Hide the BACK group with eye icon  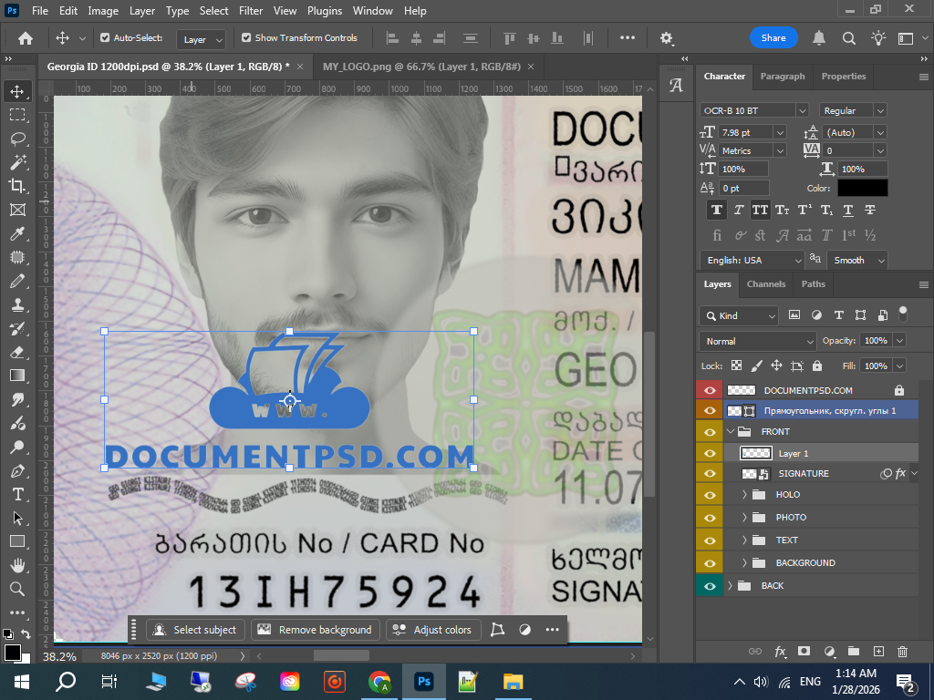(x=710, y=586)
